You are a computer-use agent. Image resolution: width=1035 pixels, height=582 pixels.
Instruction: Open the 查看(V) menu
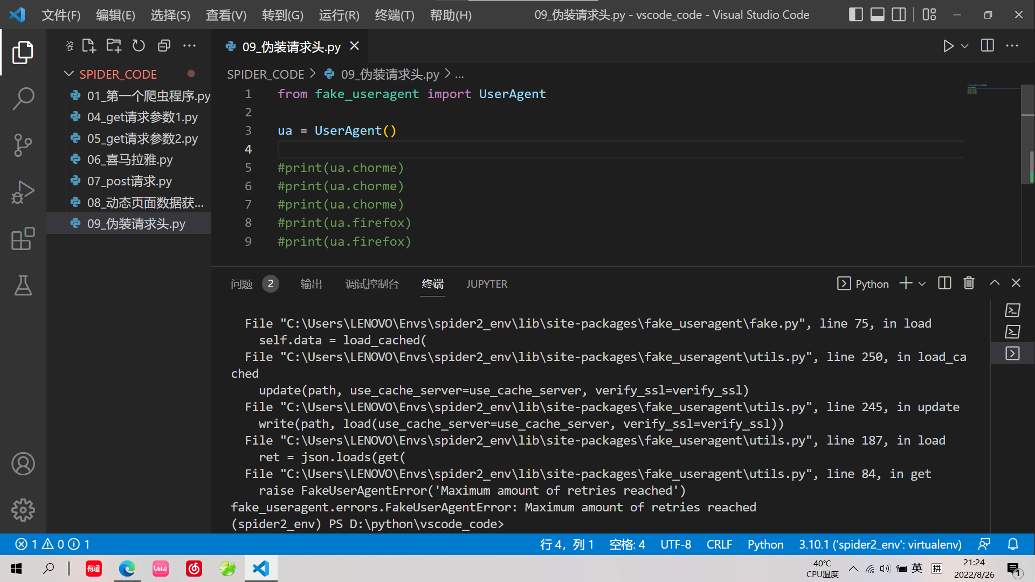pyautogui.click(x=226, y=15)
